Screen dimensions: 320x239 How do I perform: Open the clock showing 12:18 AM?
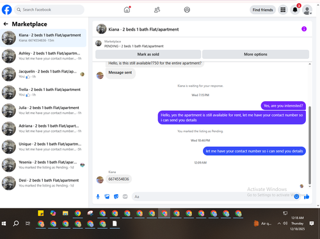tap(298, 223)
